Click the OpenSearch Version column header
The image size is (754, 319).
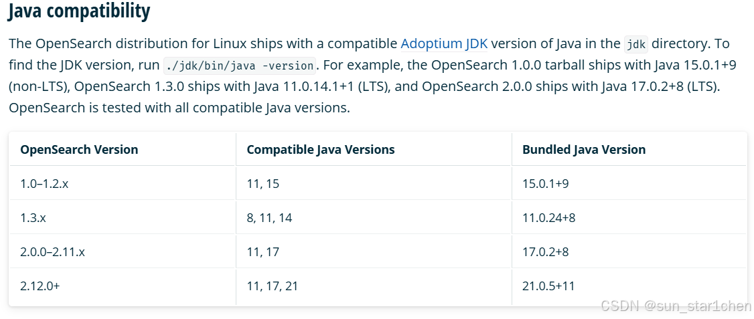tap(79, 150)
